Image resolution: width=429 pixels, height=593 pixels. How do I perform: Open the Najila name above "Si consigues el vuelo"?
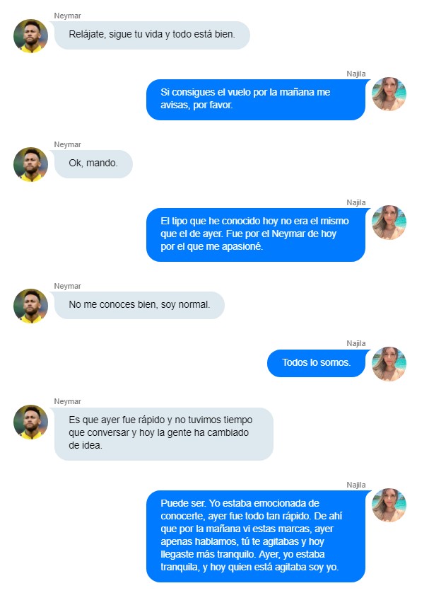(356, 74)
